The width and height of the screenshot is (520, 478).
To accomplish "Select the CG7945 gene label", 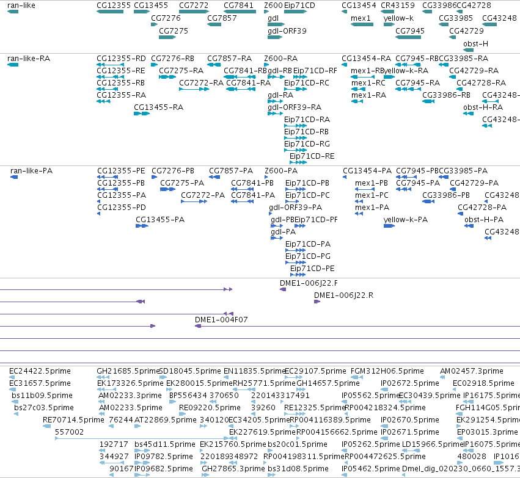I will tap(410, 31).
